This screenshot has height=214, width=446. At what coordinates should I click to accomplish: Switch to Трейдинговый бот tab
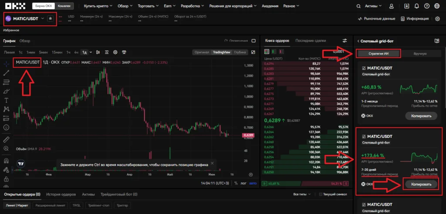(x=119, y=194)
